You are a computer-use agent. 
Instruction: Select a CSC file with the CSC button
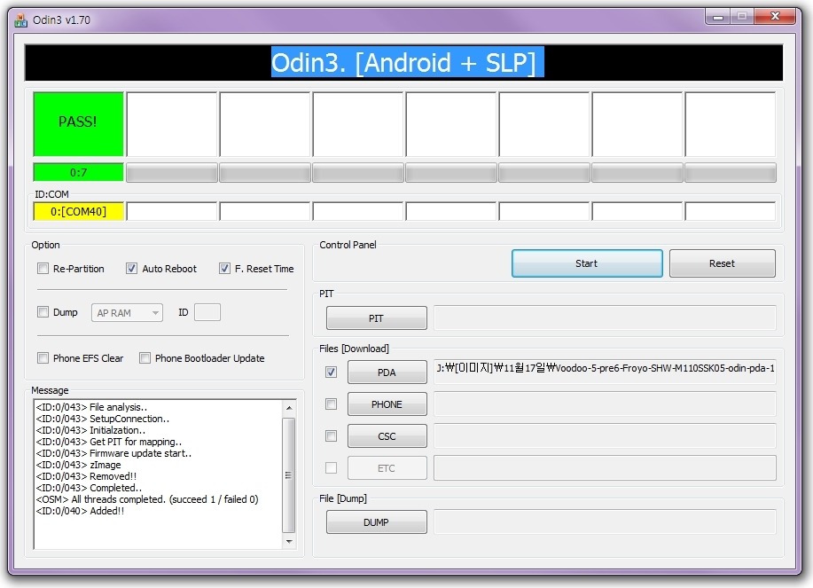point(387,436)
